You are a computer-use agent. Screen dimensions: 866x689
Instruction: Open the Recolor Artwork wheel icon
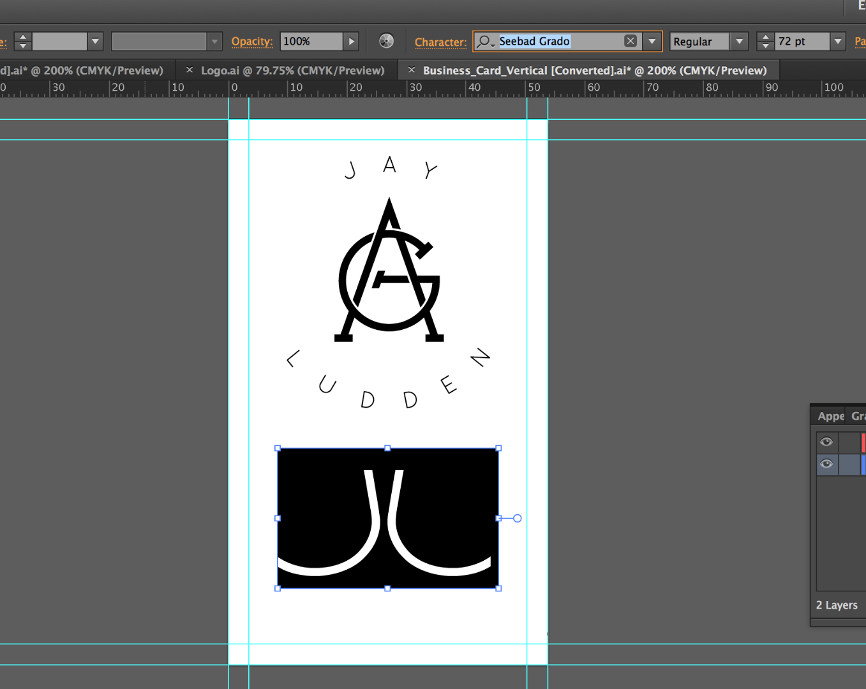click(386, 41)
